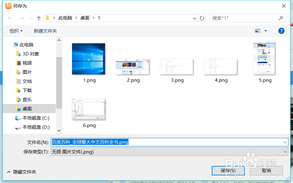Select the 1.png thumbnail
The image size is (293, 183).
tap(89, 59)
